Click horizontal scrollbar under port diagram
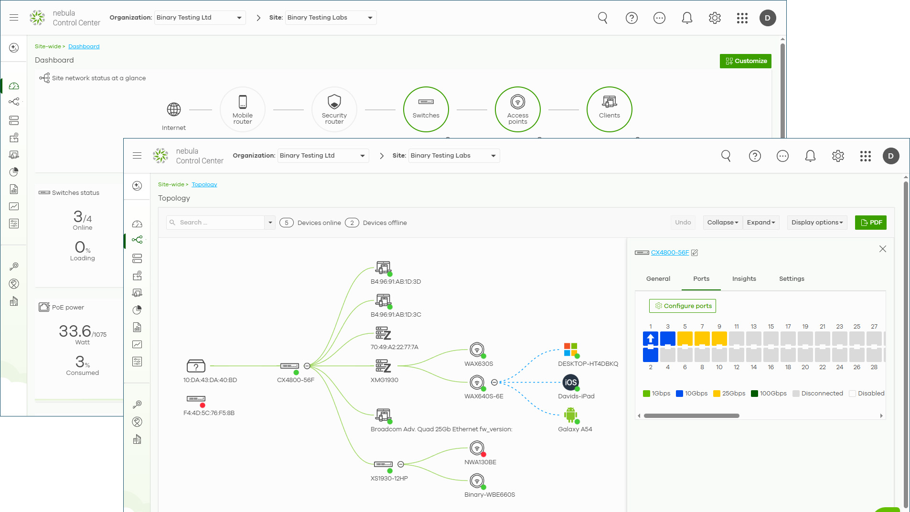 point(691,416)
